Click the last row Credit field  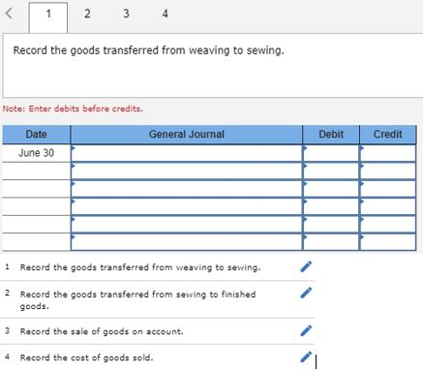(388, 242)
